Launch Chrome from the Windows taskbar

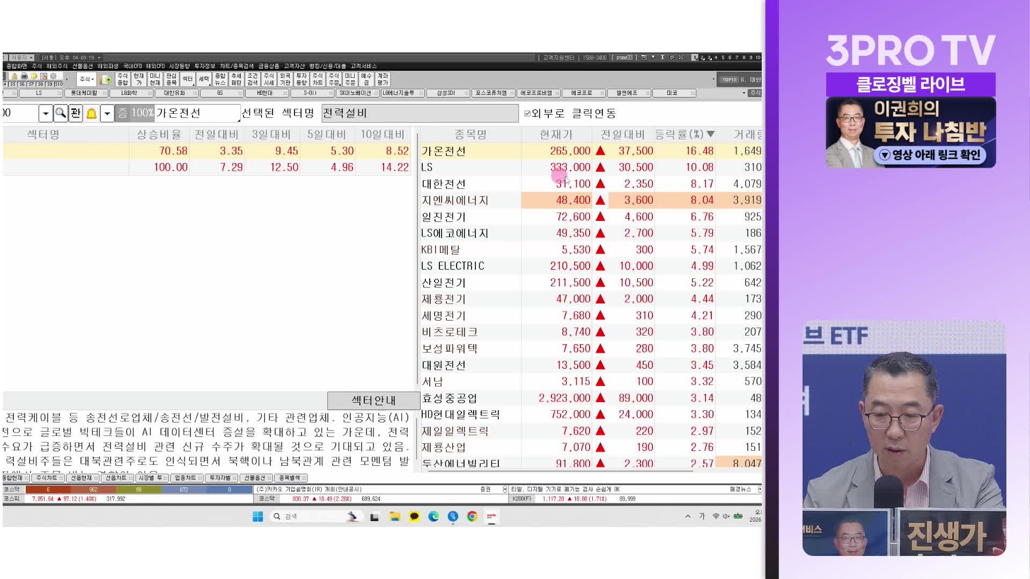(x=472, y=516)
